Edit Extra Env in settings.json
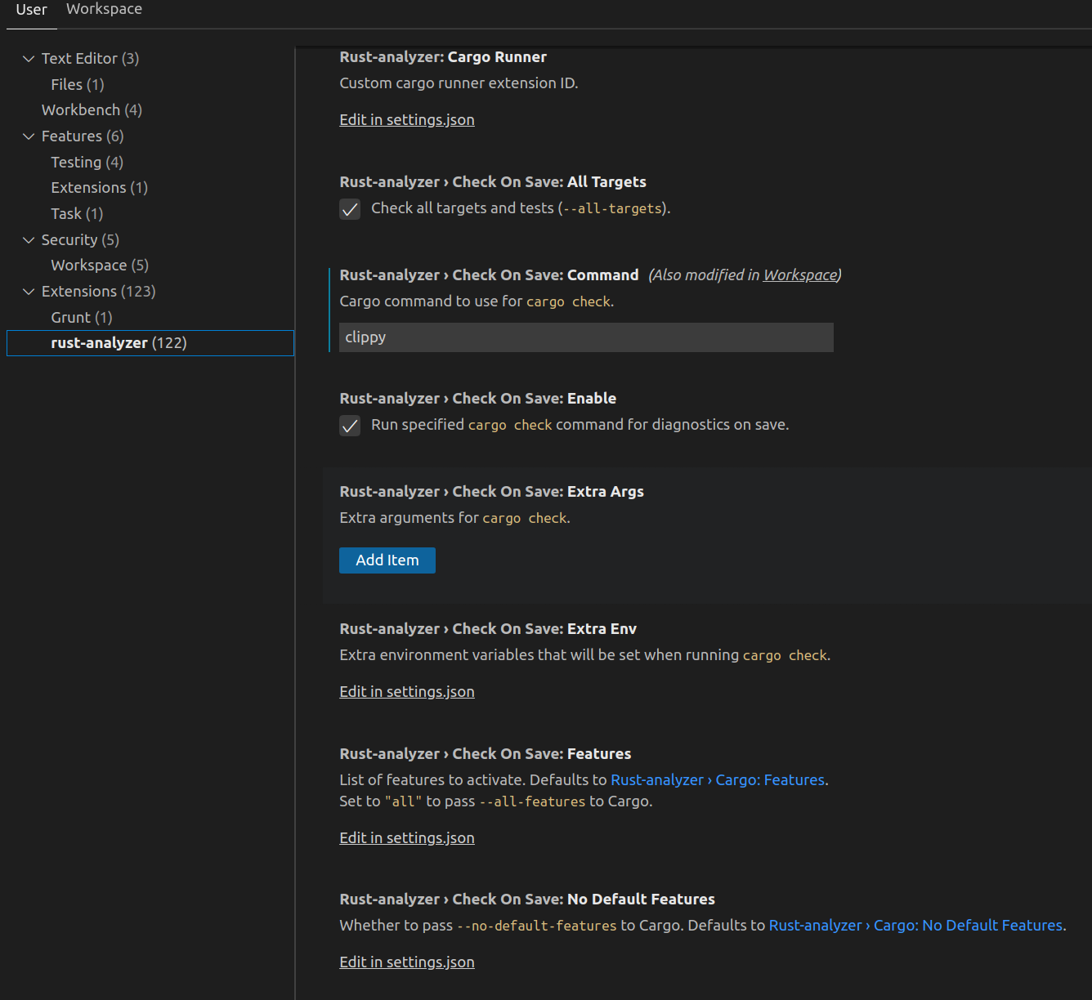 pos(407,692)
